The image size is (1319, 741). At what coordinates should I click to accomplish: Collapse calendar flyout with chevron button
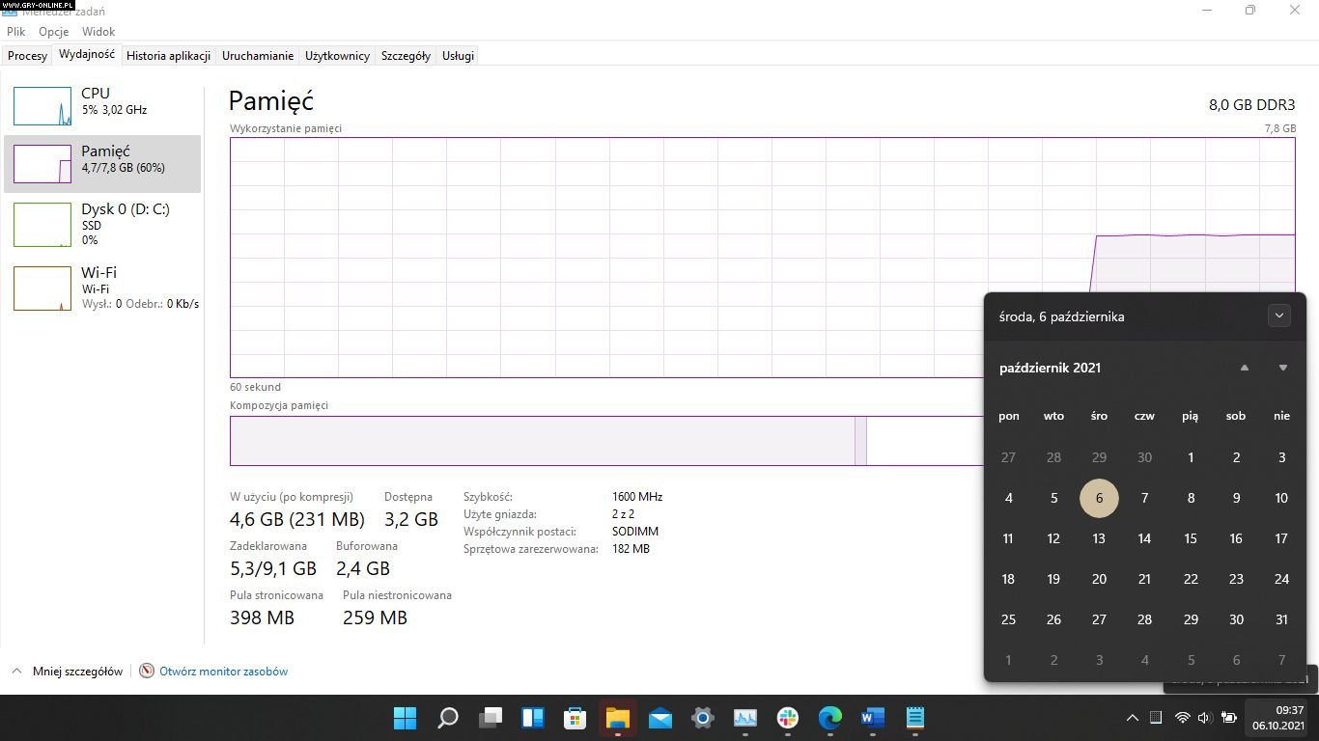[1278, 316]
